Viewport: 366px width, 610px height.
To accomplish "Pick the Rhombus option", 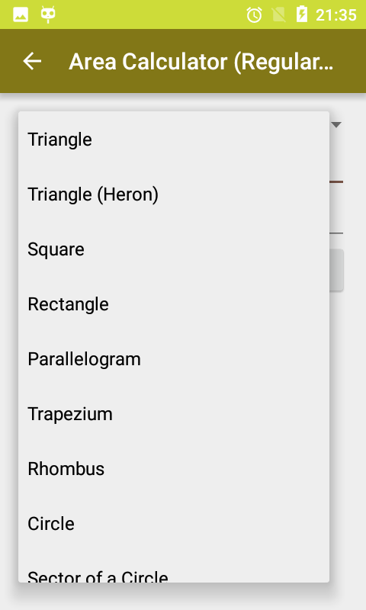I will click(174, 468).
